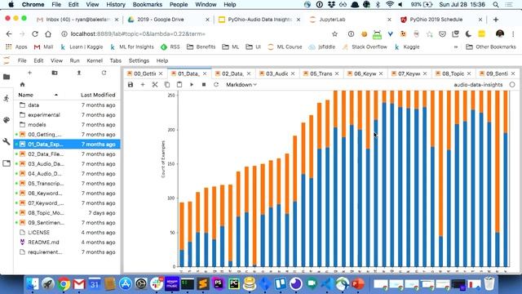Open Chrome's three-dot menu
Image resolution: width=522 pixels, height=294 pixels.
click(x=513, y=34)
